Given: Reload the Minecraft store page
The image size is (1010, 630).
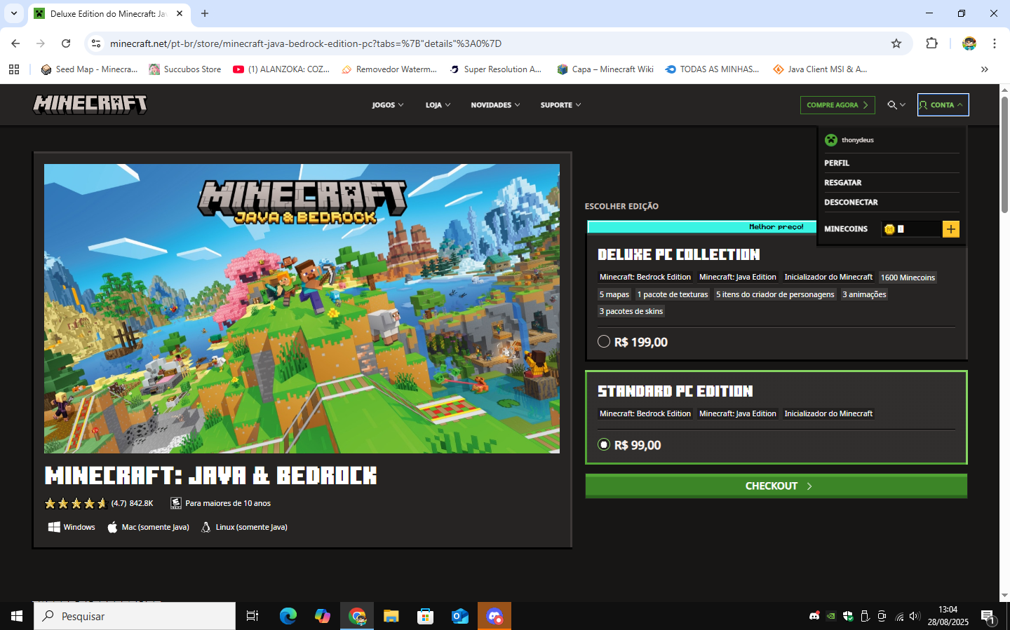Looking at the screenshot, I should pyautogui.click(x=66, y=43).
